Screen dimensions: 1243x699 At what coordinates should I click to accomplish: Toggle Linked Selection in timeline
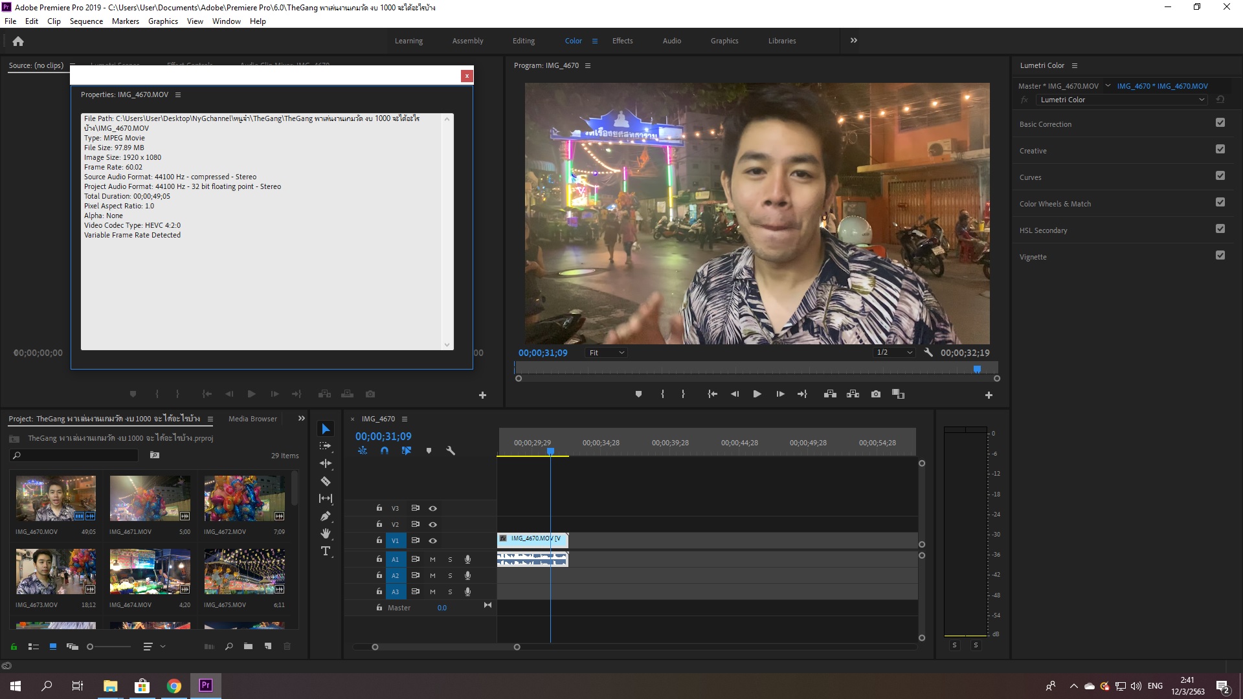(407, 450)
